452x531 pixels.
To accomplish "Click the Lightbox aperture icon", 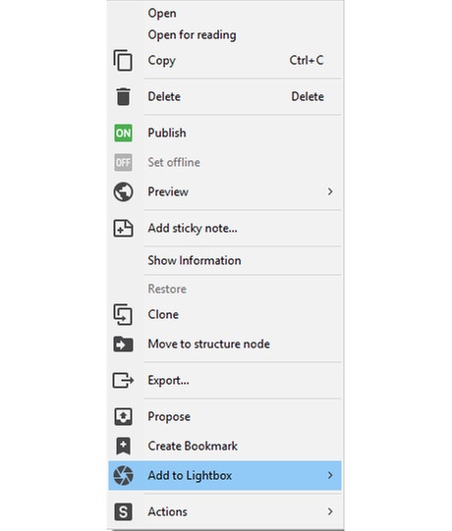I will pyautogui.click(x=123, y=475).
